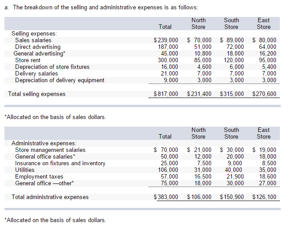
Task: Click North Store administrative total $106,000
Action: [199, 197]
